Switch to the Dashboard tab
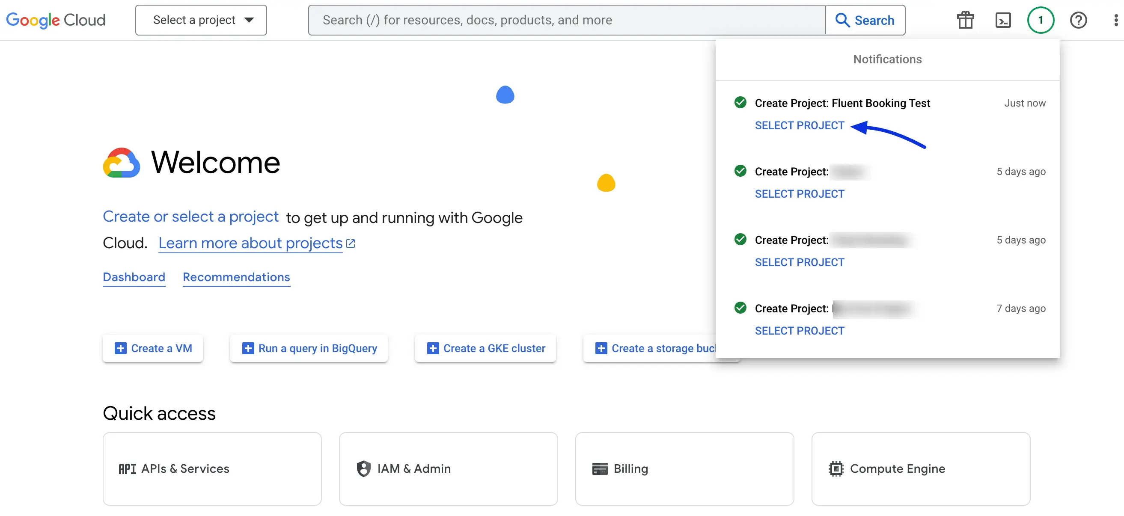1124x516 pixels. click(134, 277)
